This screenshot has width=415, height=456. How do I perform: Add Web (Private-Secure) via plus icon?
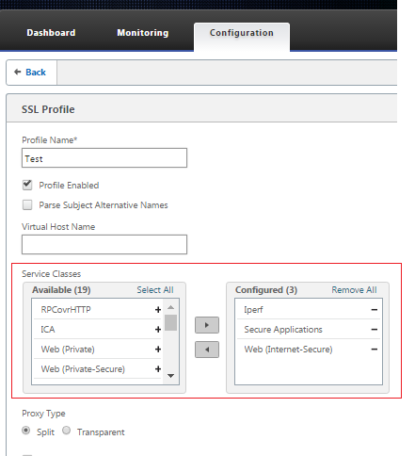pos(158,369)
